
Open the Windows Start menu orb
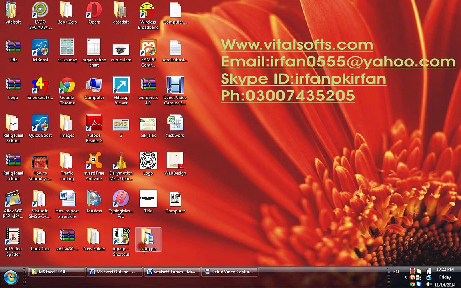click(11, 277)
